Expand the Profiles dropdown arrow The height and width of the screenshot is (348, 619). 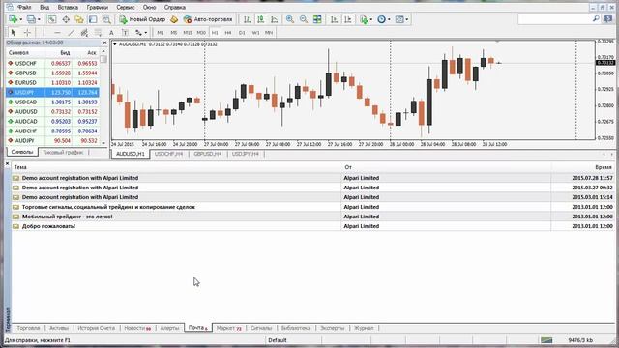point(39,19)
